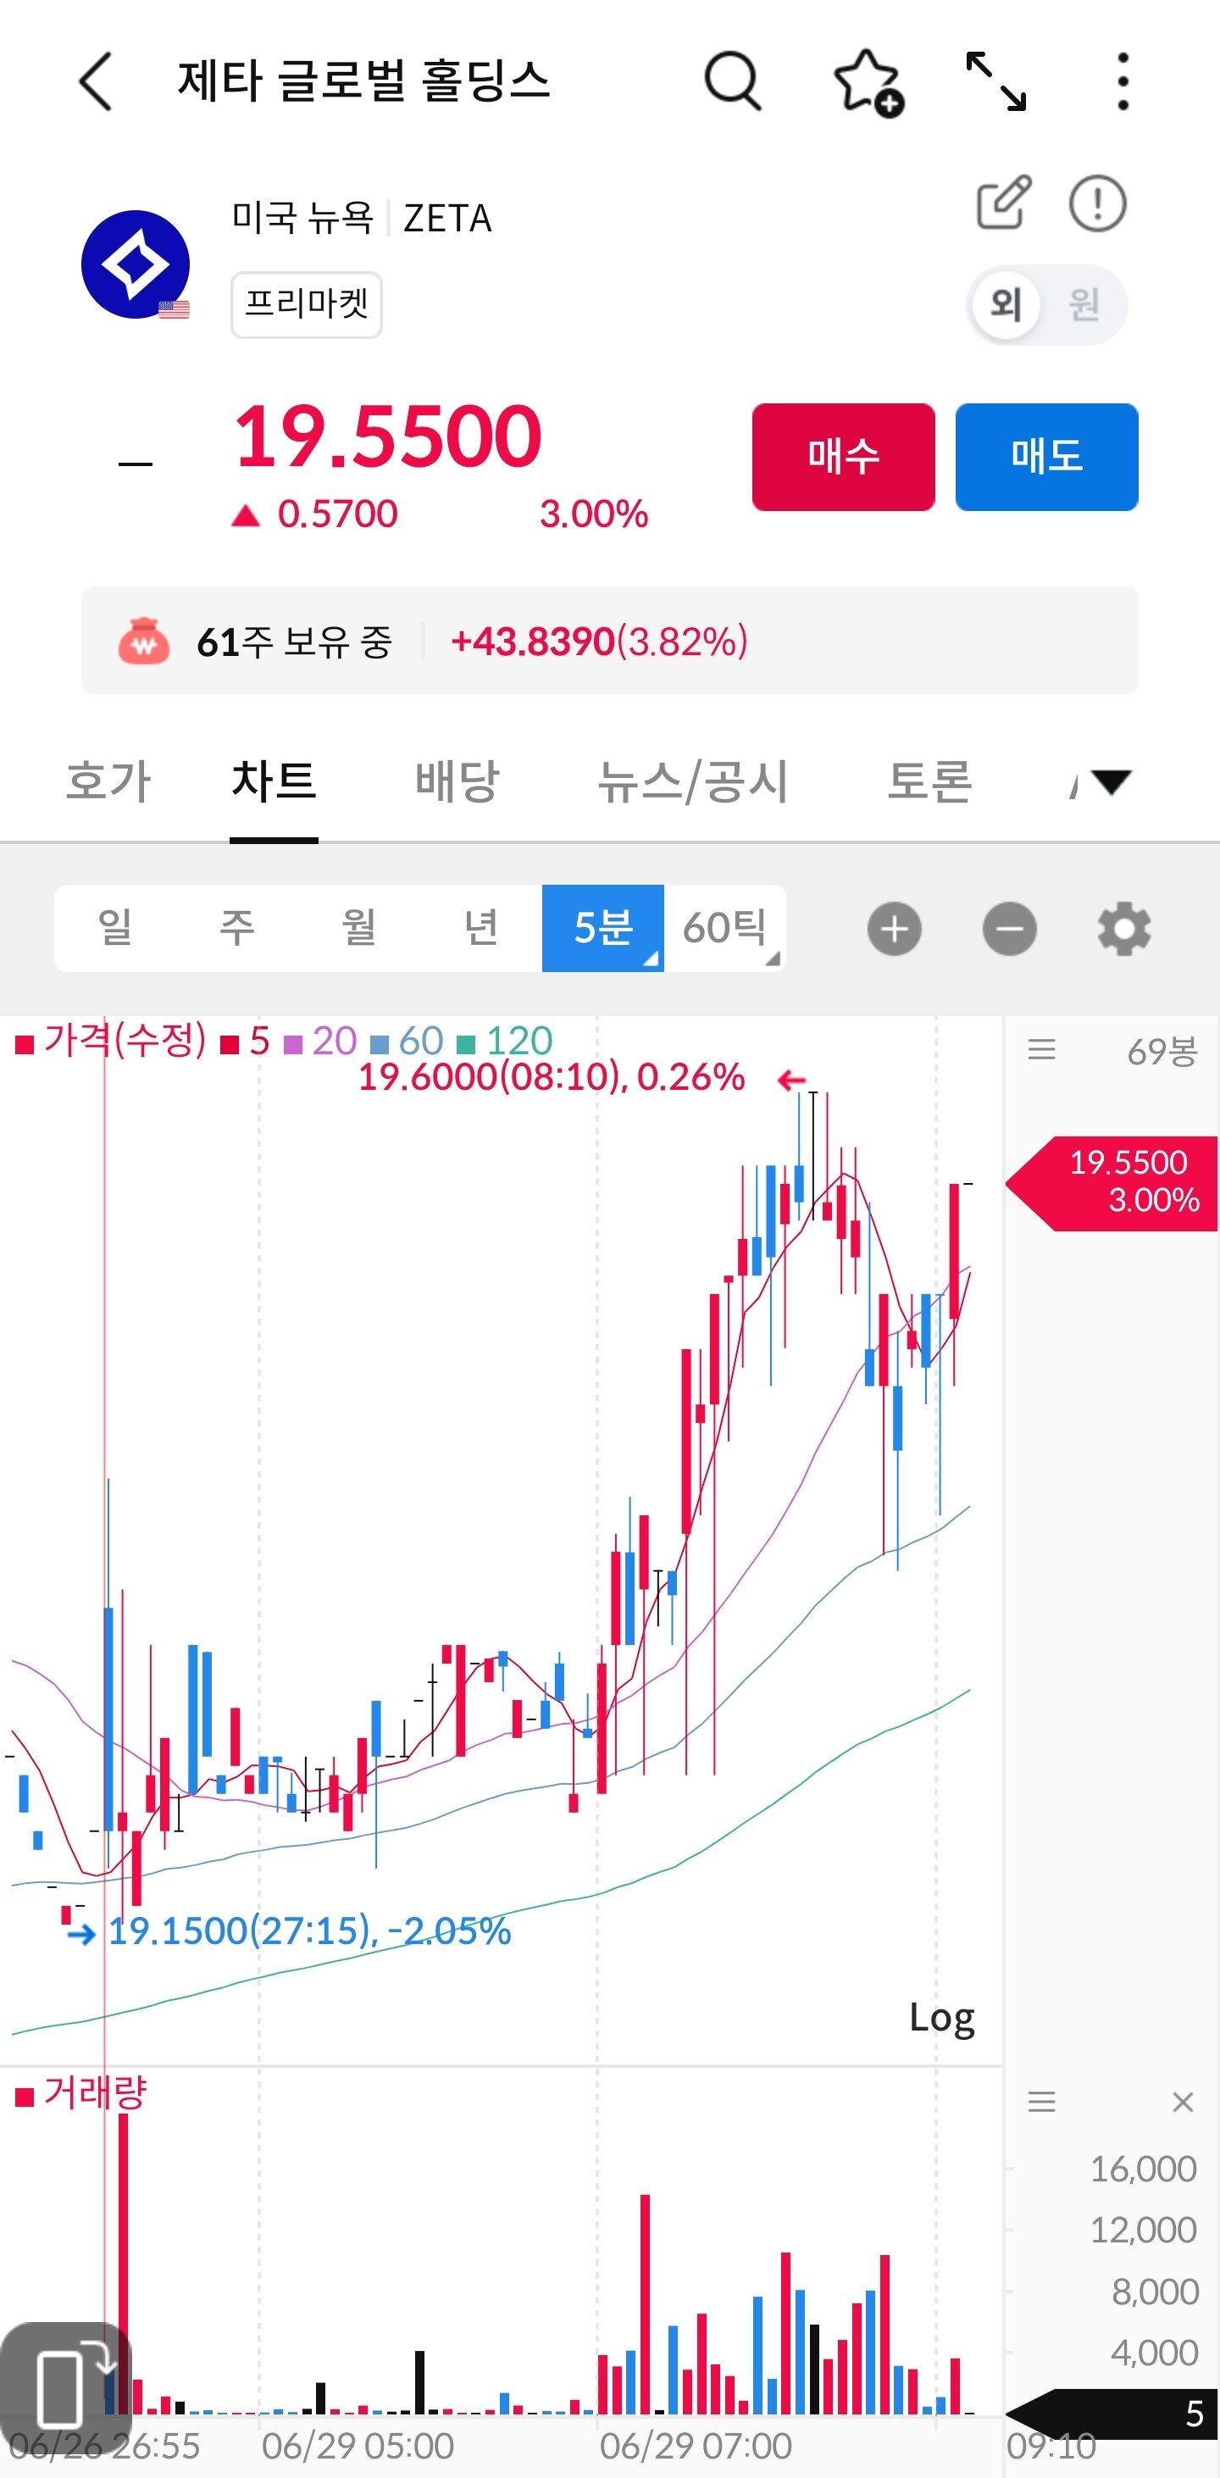Screen dimensions: 1220x2478
Task: Expand the 60틱 tick dropdown
Action: tap(725, 927)
